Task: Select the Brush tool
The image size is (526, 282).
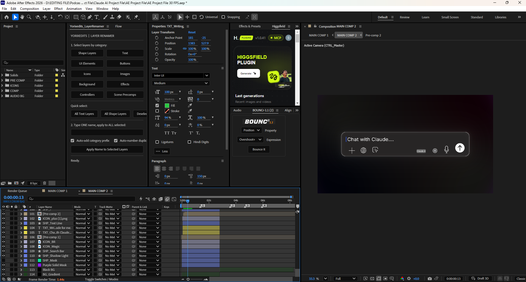Action: [105, 17]
